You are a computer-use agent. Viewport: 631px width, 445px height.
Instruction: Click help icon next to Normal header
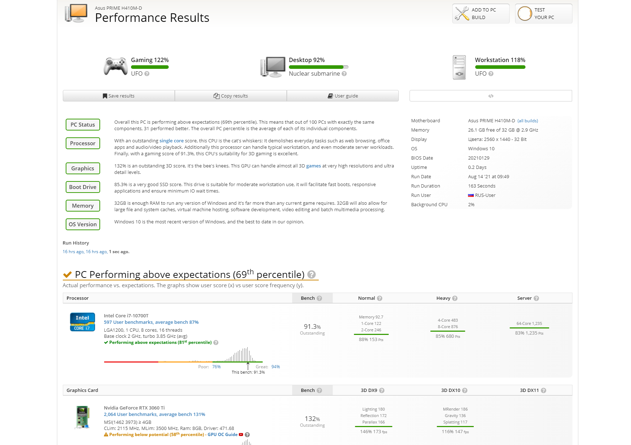coord(380,298)
